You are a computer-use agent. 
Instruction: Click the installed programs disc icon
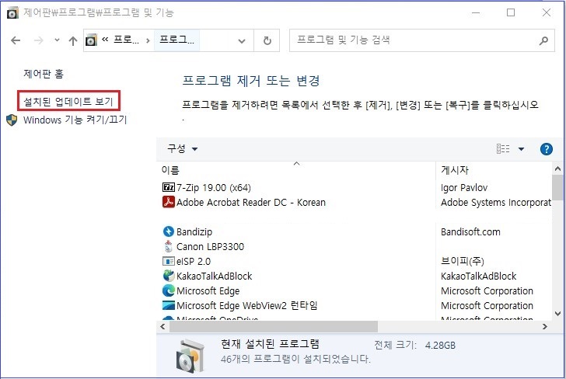pos(190,356)
